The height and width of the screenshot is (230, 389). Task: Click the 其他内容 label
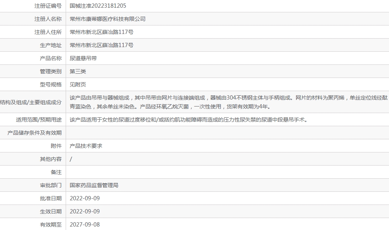click(x=51, y=159)
